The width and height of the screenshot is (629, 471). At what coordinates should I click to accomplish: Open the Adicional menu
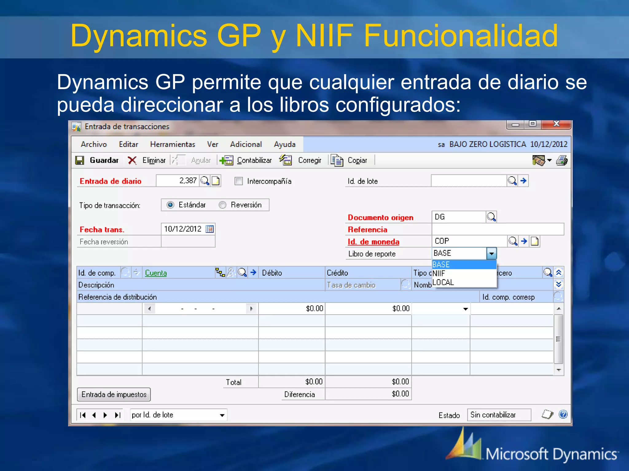click(x=246, y=144)
